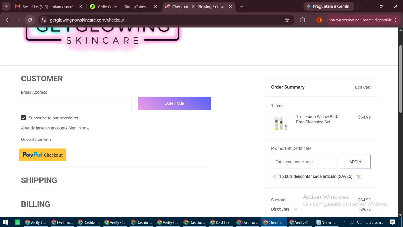
Task: Click the Lesimo Willow Bark product name
Action: coord(317,119)
